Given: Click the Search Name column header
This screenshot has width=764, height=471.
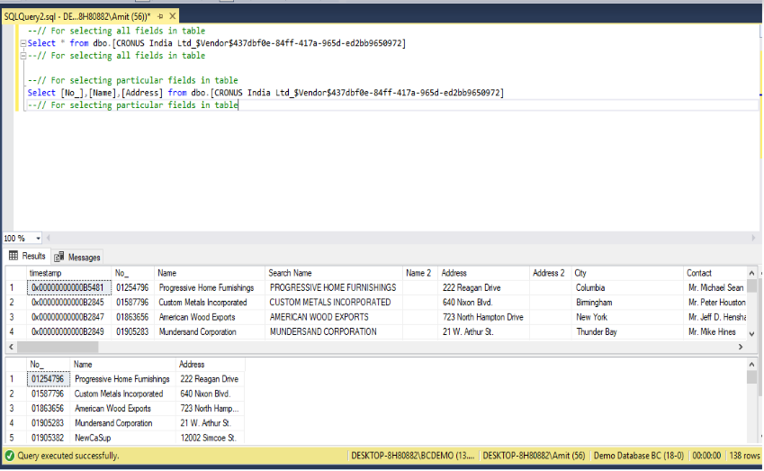Looking at the screenshot, I should (x=334, y=273).
